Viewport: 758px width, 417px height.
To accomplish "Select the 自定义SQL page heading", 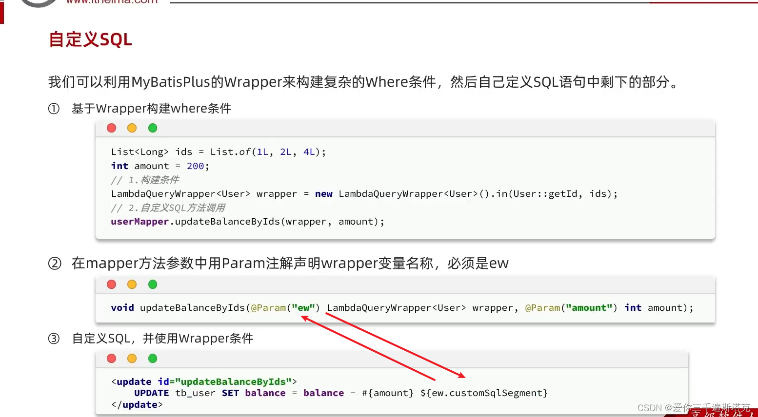I will click(90, 39).
